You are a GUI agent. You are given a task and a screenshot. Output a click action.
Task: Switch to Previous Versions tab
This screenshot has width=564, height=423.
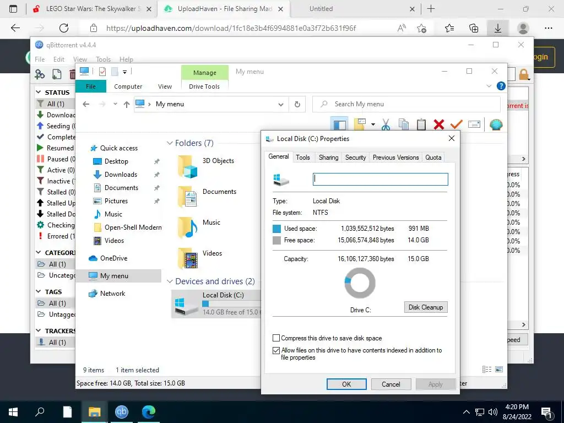coord(395,158)
